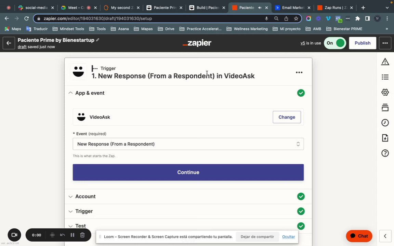Image resolution: width=394 pixels, height=246 pixels.
Task: Open browser extensions puzzle icon
Action: (x=357, y=18)
